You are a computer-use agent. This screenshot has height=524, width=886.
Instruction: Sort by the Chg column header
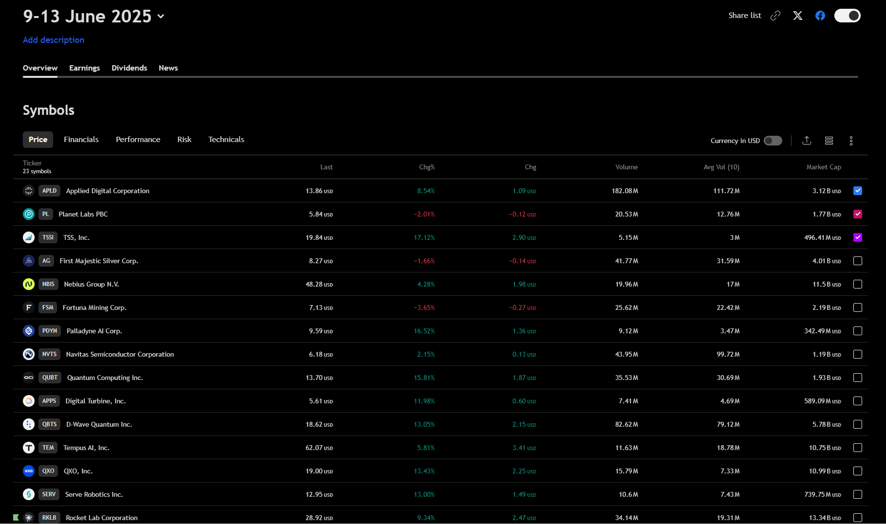pyautogui.click(x=530, y=167)
